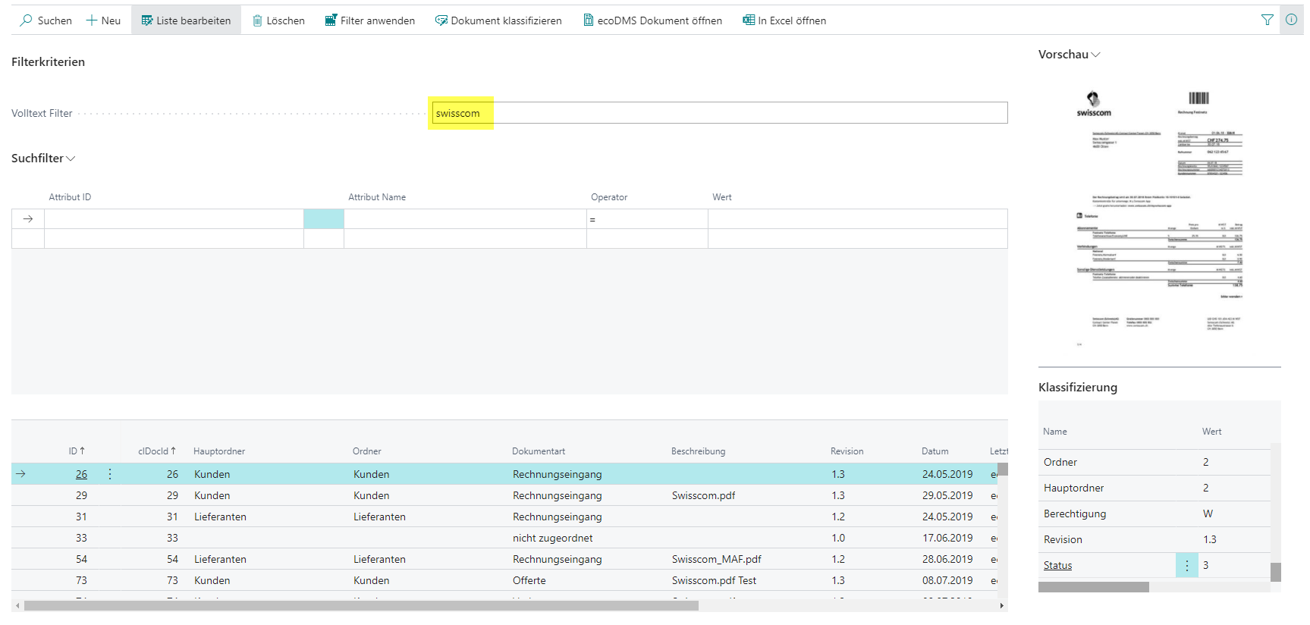Click the horizontal scrollbar of the document list
The width and height of the screenshot is (1310, 625).
[x=361, y=606]
